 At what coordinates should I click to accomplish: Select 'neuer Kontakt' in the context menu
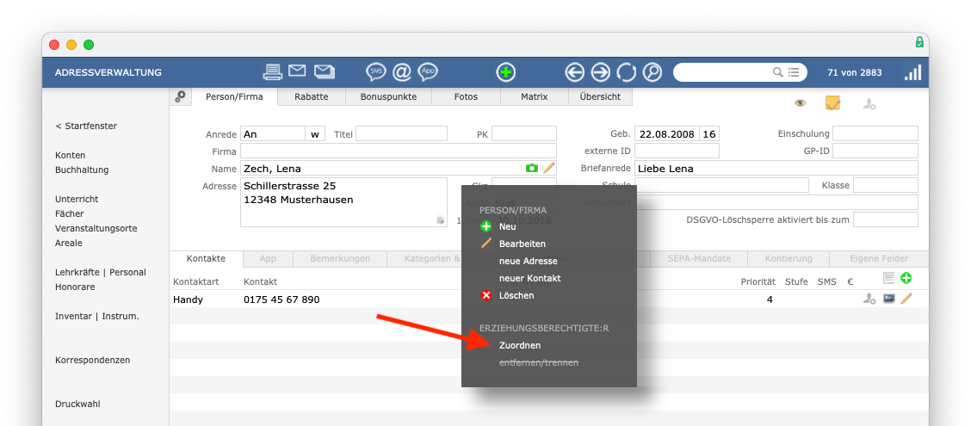click(529, 278)
